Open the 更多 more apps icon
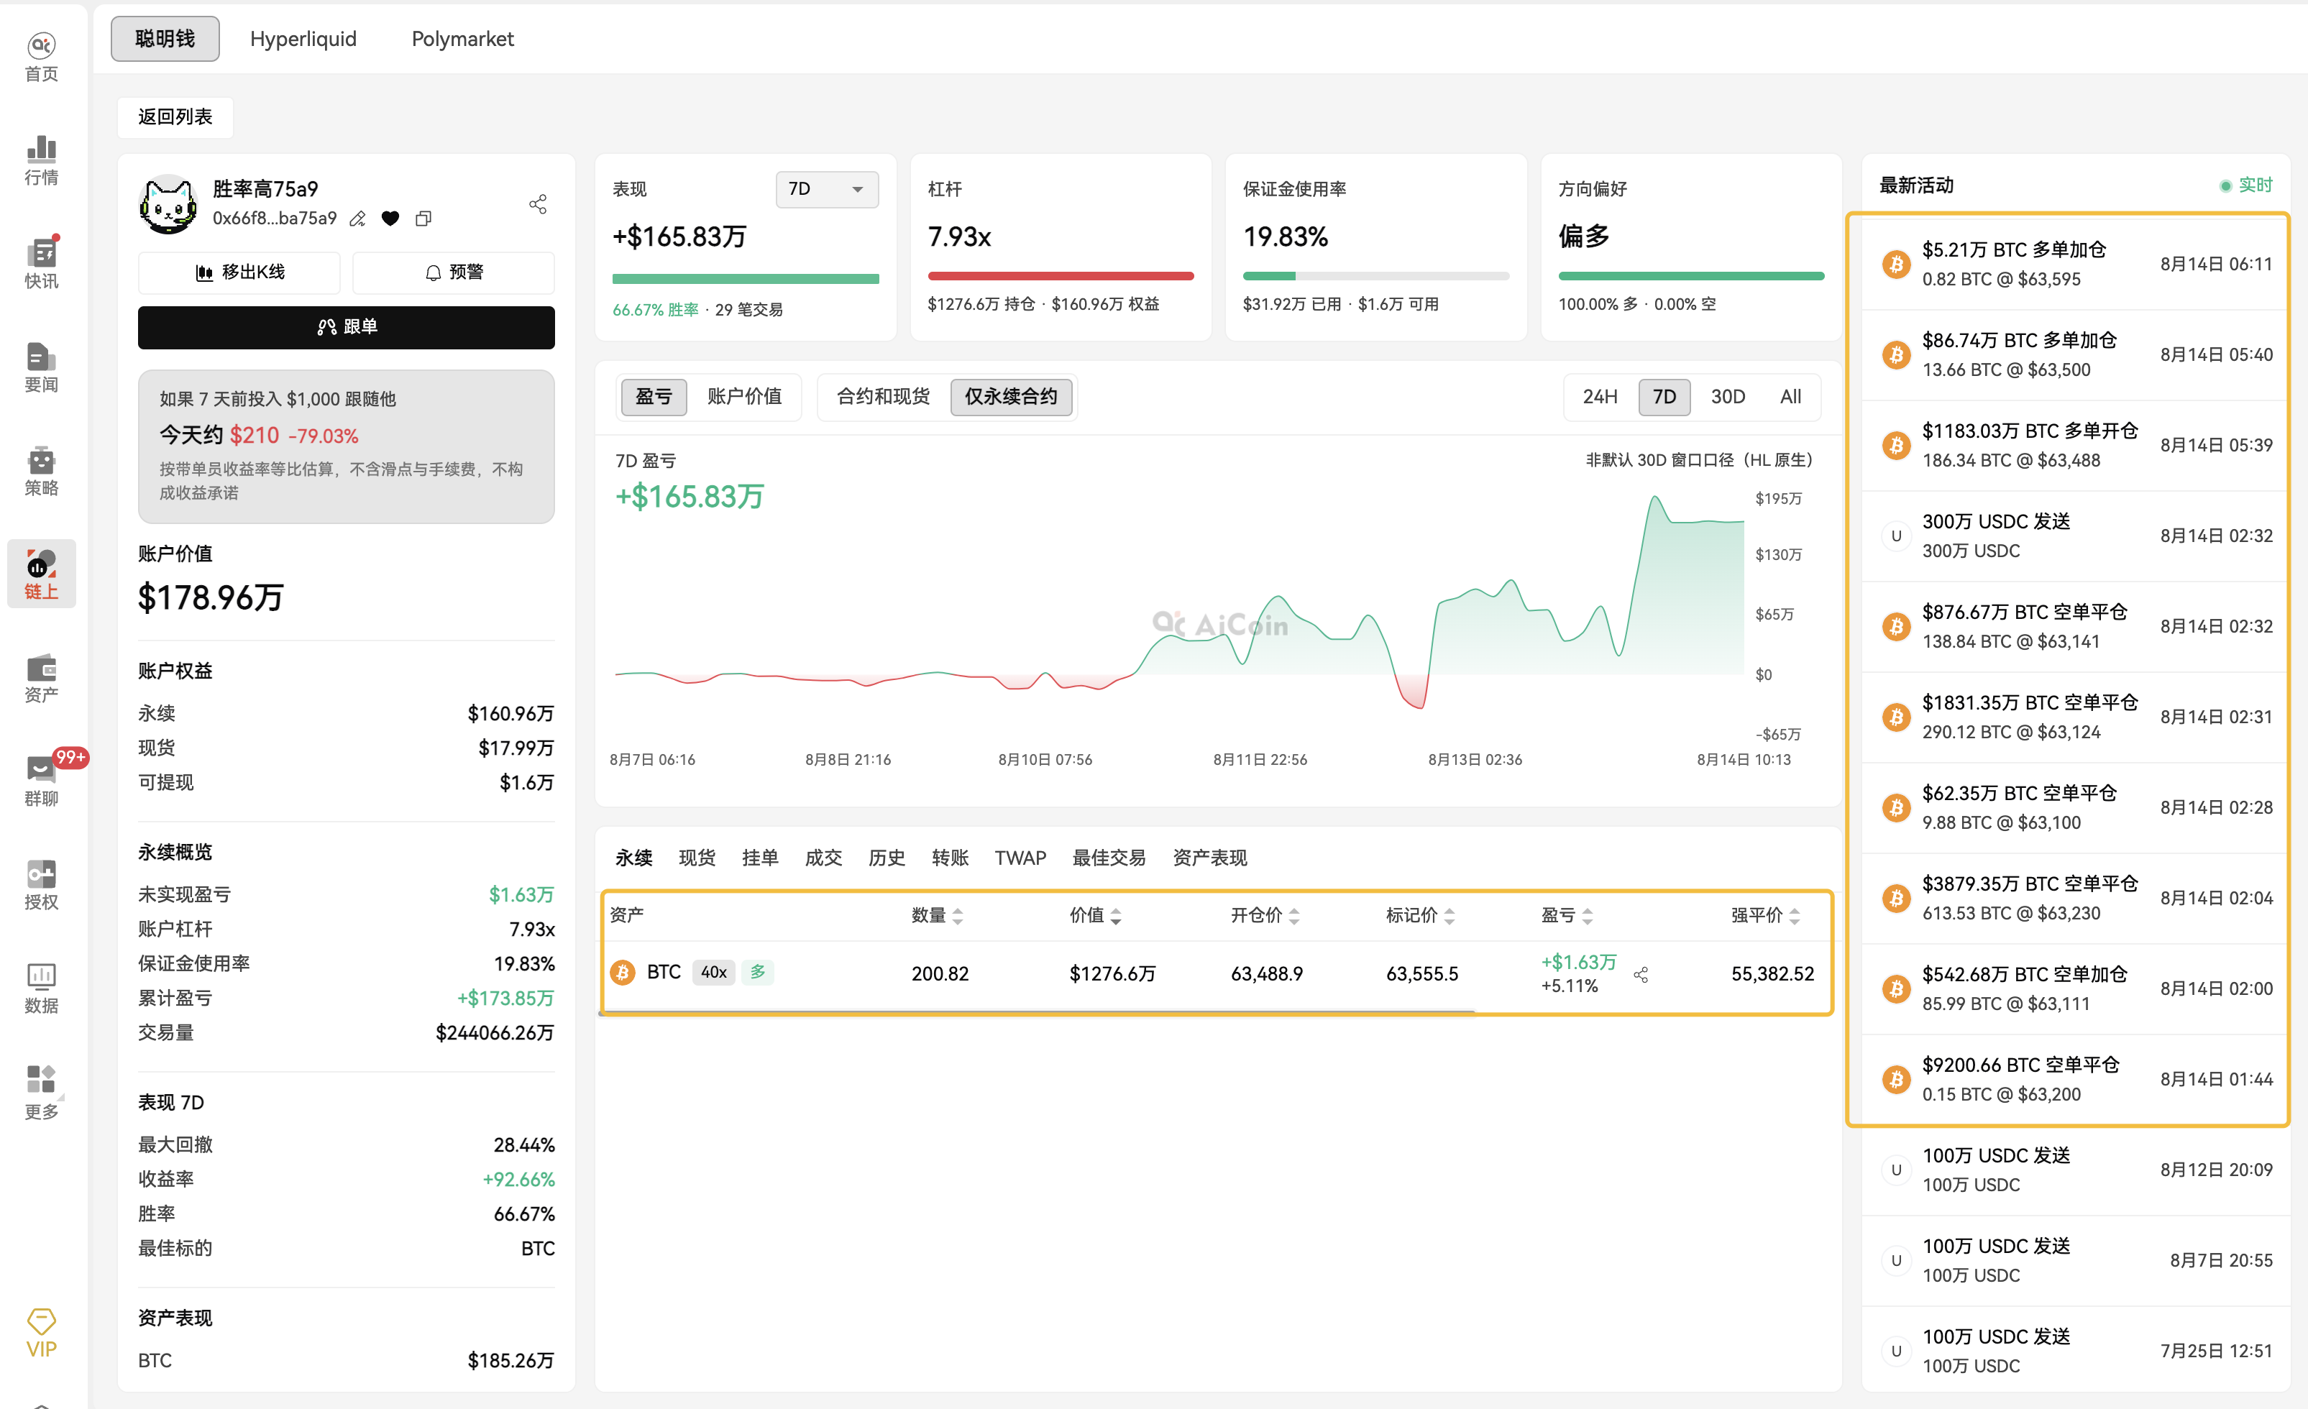The height and width of the screenshot is (1409, 2308). click(x=41, y=1091)
